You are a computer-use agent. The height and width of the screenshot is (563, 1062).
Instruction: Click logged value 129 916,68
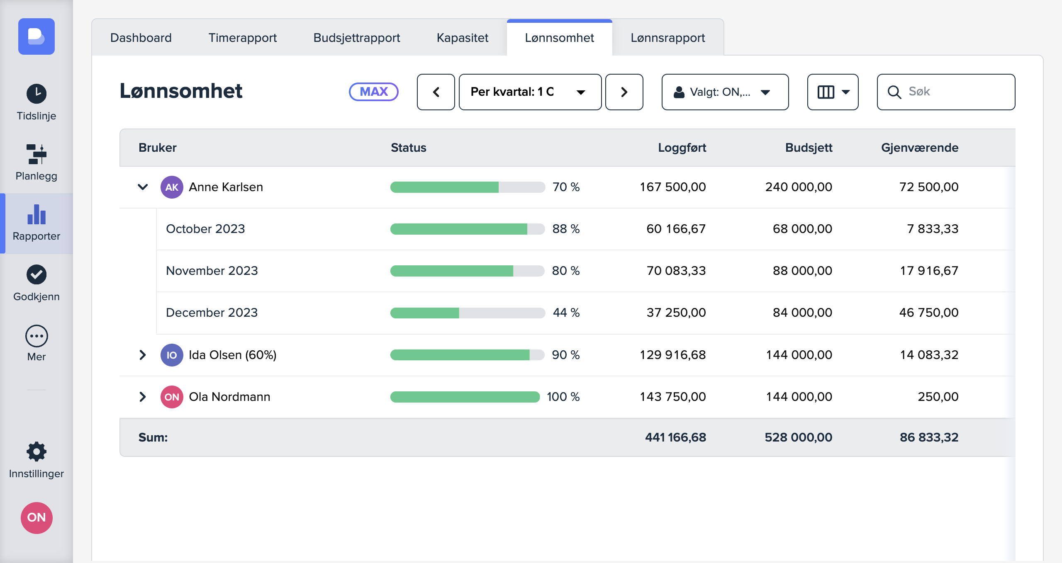coord(672,355)
